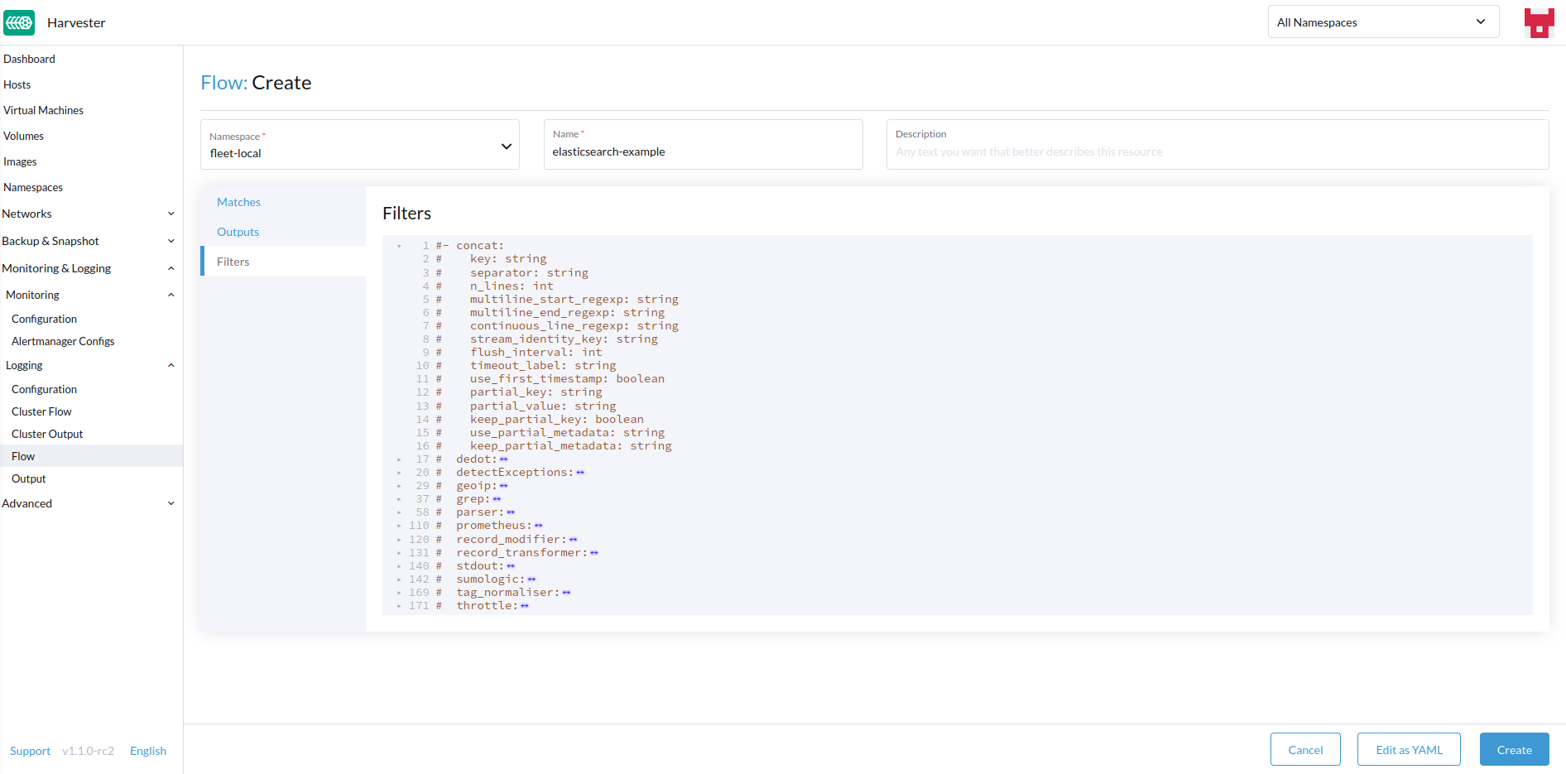The width and height of the screenshot is (1566, 774).
Task: Open Cluster Flow from the sidebar
Action: [x=41, y=411]
